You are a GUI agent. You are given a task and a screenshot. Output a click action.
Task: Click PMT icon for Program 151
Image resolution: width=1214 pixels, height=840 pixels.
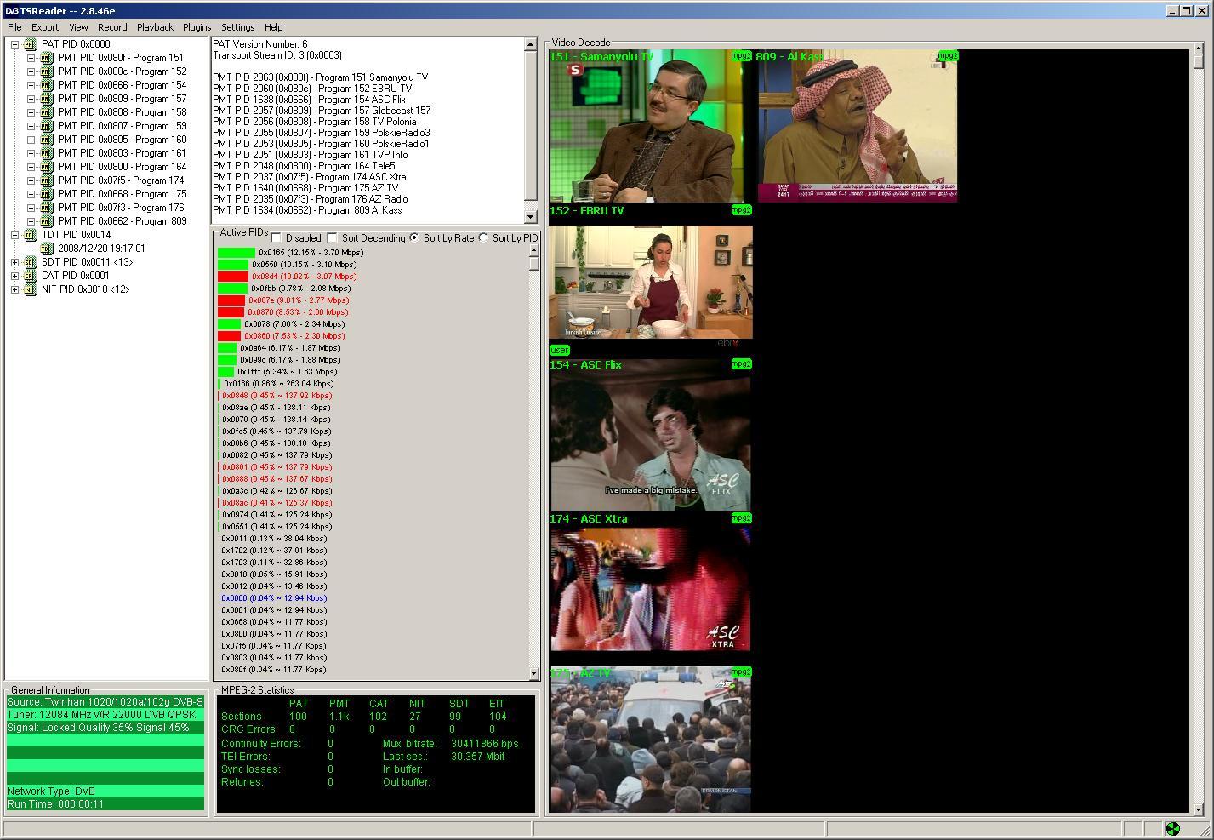pos(47,58)
